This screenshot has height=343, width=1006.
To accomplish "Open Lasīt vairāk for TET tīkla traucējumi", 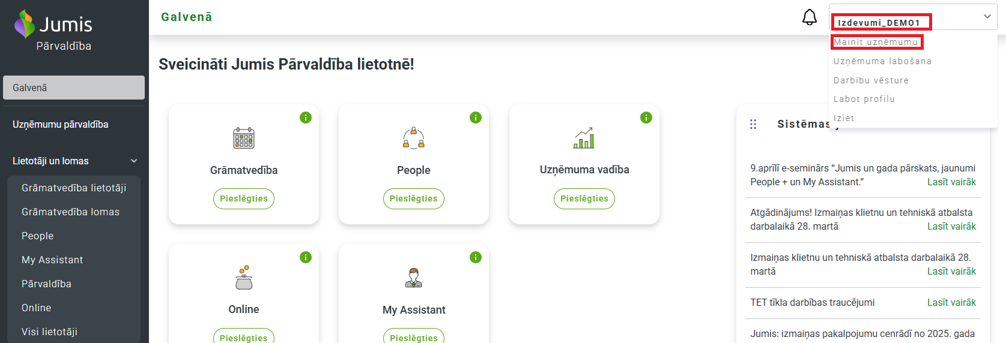I will click(951, 303).
